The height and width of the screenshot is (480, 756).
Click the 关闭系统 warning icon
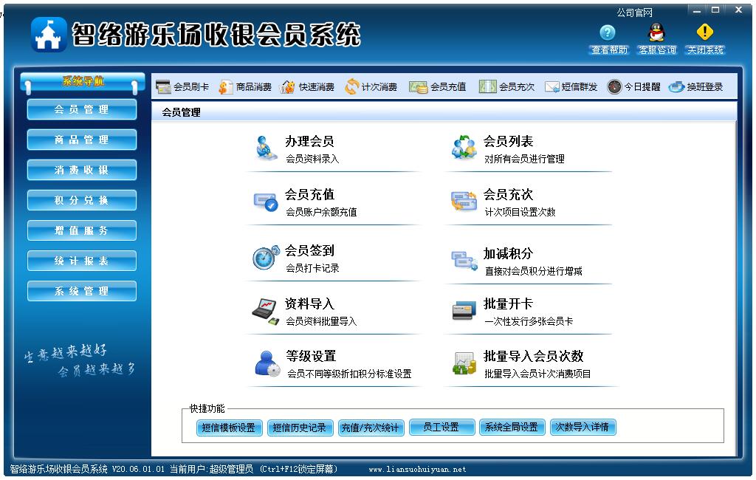click(705, 32)
